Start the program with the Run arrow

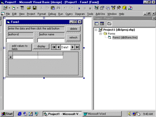click(x=79, y=8)
